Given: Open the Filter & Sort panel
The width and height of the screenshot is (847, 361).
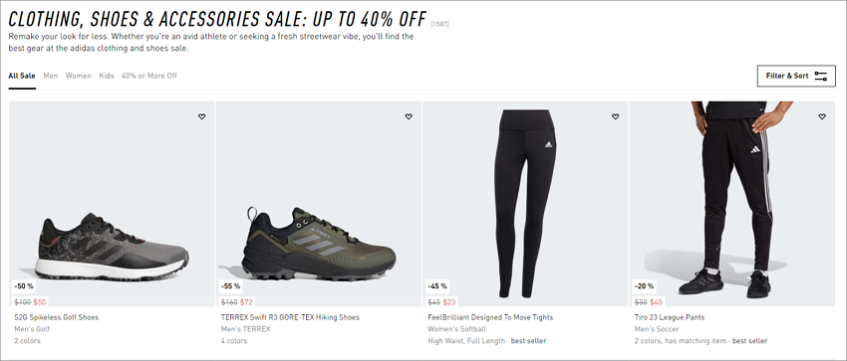Looking at the screenshot, I should coord(796,76).
